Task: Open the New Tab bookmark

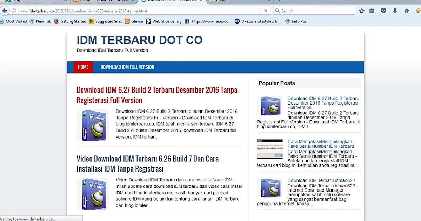Action: (41, 21)
